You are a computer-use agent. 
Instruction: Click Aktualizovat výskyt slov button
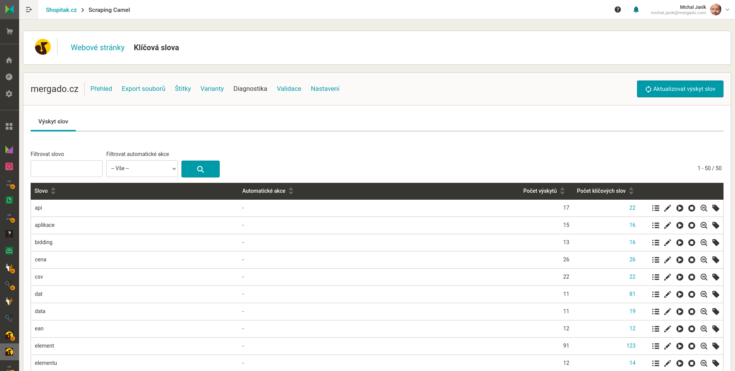tap(680, 89)
